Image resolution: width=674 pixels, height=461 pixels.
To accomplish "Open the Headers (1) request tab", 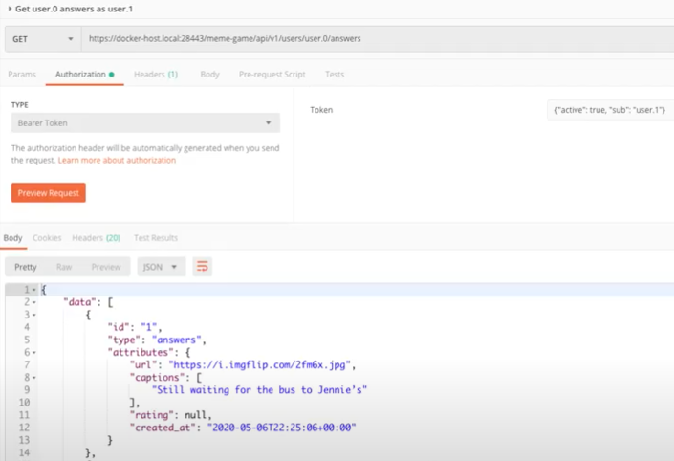I will point(155,74).
